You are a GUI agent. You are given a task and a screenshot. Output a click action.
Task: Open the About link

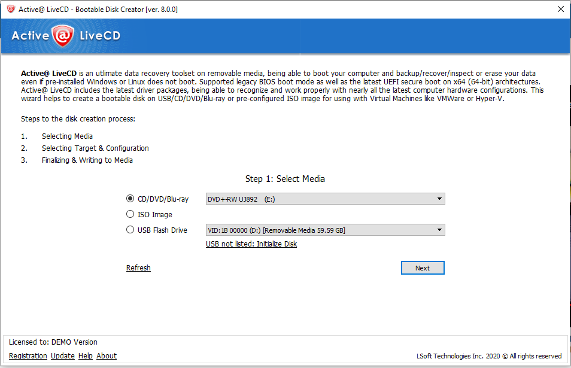click(107, 356)
